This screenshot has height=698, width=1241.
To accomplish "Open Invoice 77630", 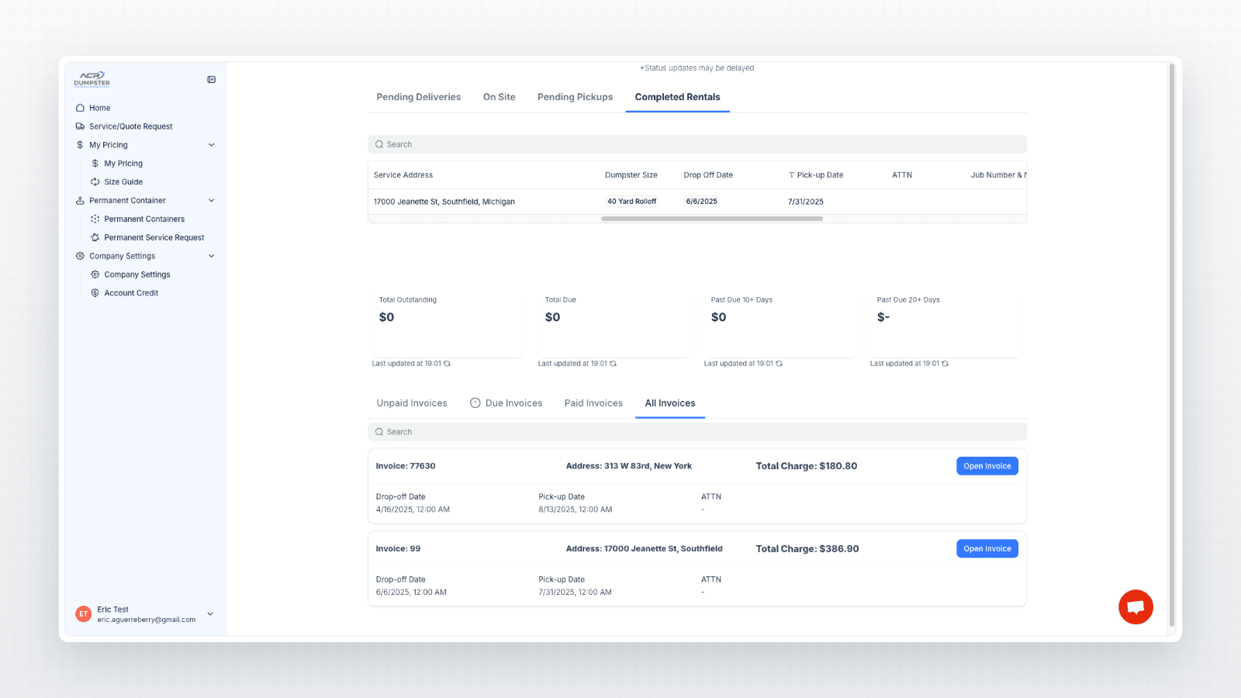I will (987, 465).
